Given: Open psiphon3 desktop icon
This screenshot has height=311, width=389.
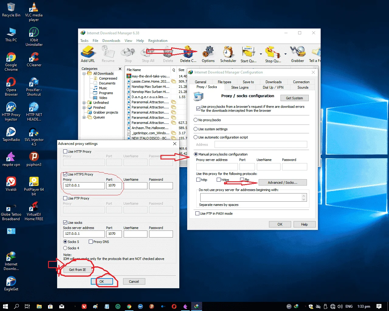Looking at the screenshot, I should click(34, 159).
